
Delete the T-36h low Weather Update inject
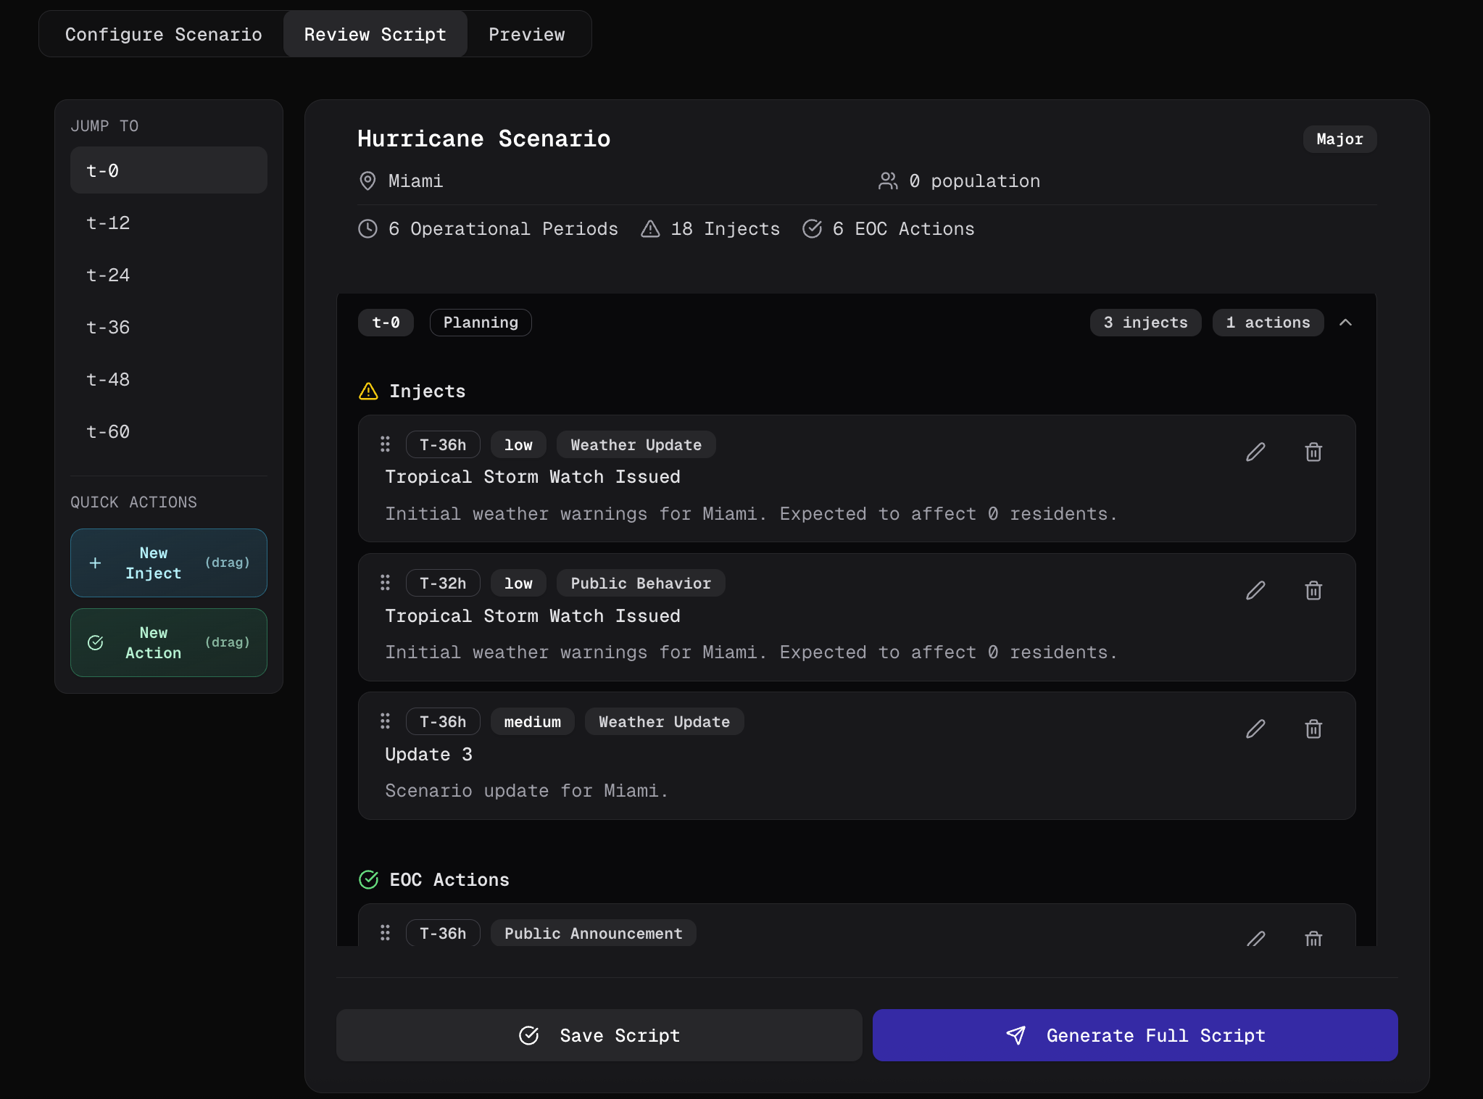click(x=1313, y=452)
